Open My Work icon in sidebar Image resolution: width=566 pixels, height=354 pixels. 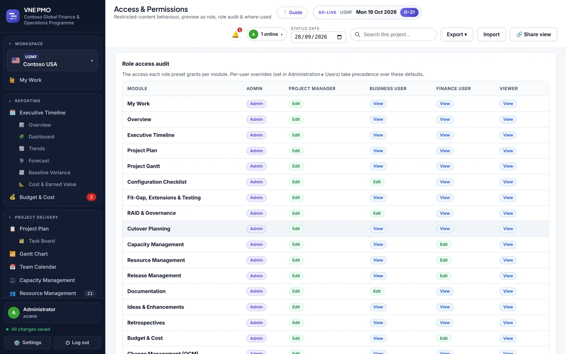point(12,80)
